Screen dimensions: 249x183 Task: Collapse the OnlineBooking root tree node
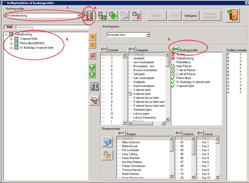click(6, 34)
